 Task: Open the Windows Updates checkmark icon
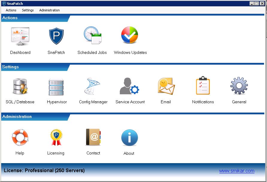click(130, 35)
